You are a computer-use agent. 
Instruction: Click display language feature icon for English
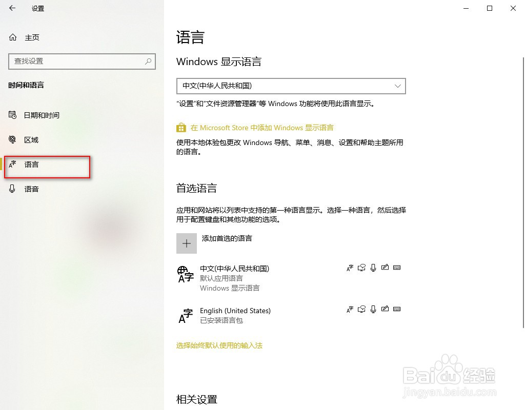(350, 309)
